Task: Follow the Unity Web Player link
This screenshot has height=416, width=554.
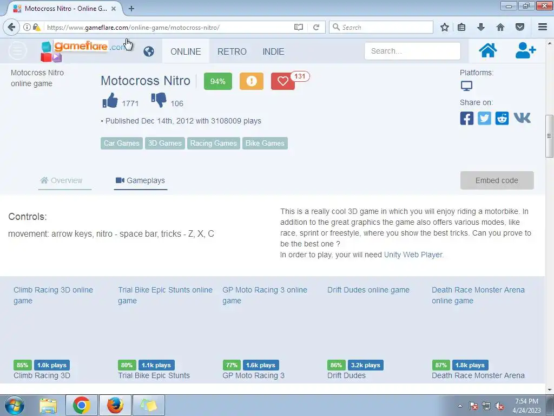Action: (x=413, y=255)
